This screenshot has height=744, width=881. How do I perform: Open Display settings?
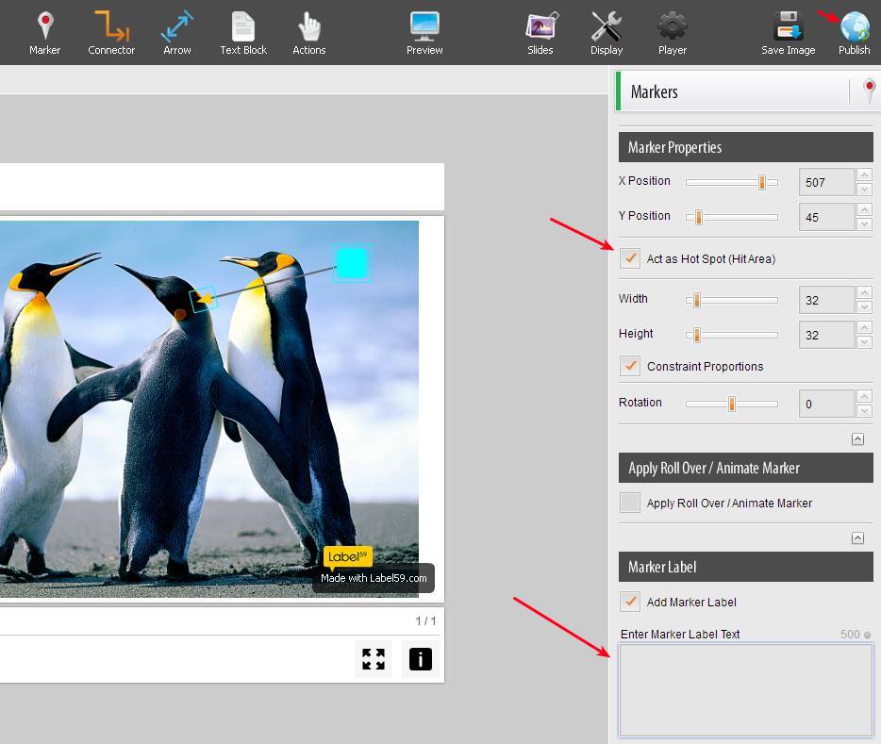tap(607, 32)
